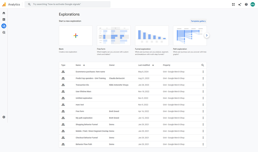Click the 'May 8, 2024' date
The image size is (258, 152).
[x=143, y=72]
